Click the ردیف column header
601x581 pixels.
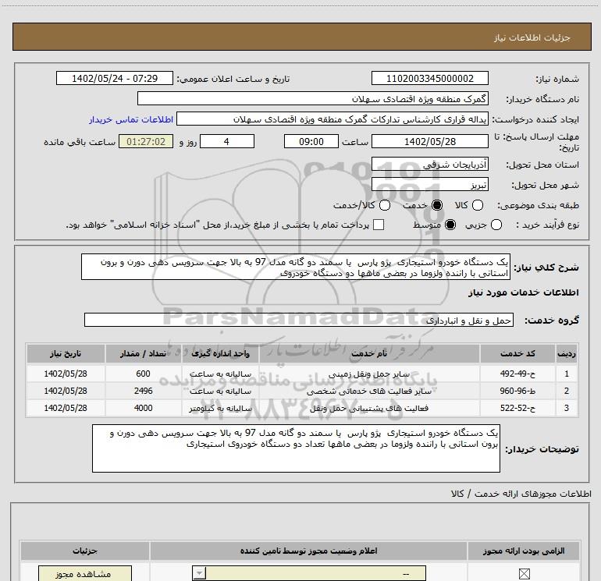pos(567,353)
